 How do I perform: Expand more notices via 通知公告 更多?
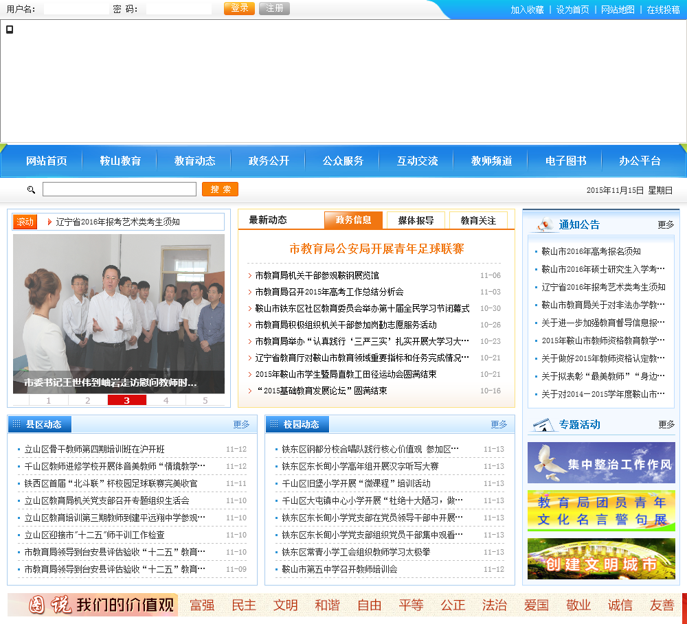665,224
